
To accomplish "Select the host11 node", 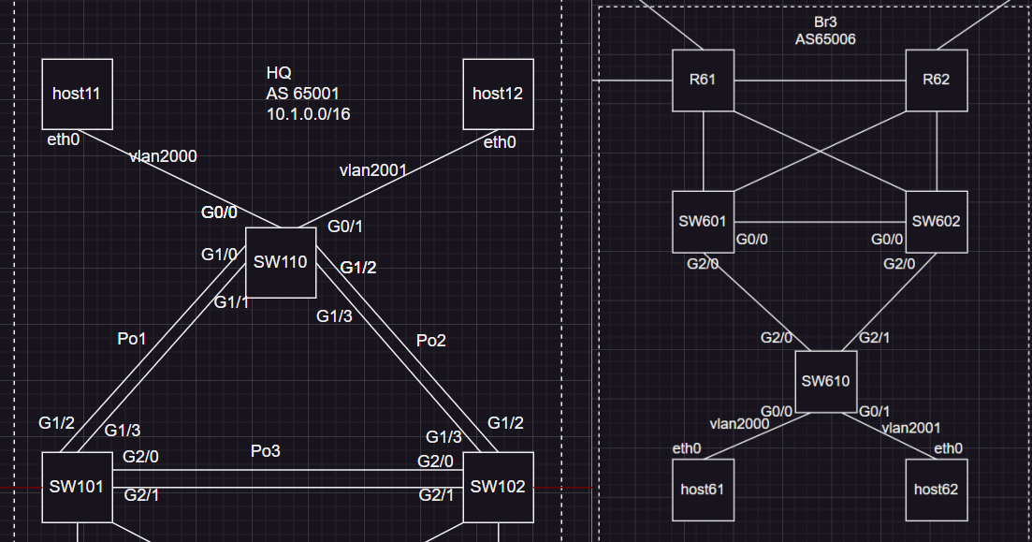I will [77, 94].
